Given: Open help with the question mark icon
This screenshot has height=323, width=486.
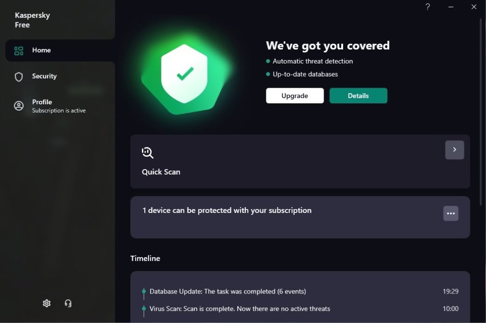Looking at the screenshot, I should click(428, 7).
